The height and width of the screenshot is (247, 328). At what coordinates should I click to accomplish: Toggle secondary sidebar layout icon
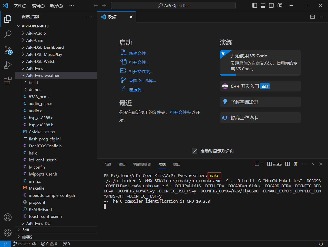271,5
